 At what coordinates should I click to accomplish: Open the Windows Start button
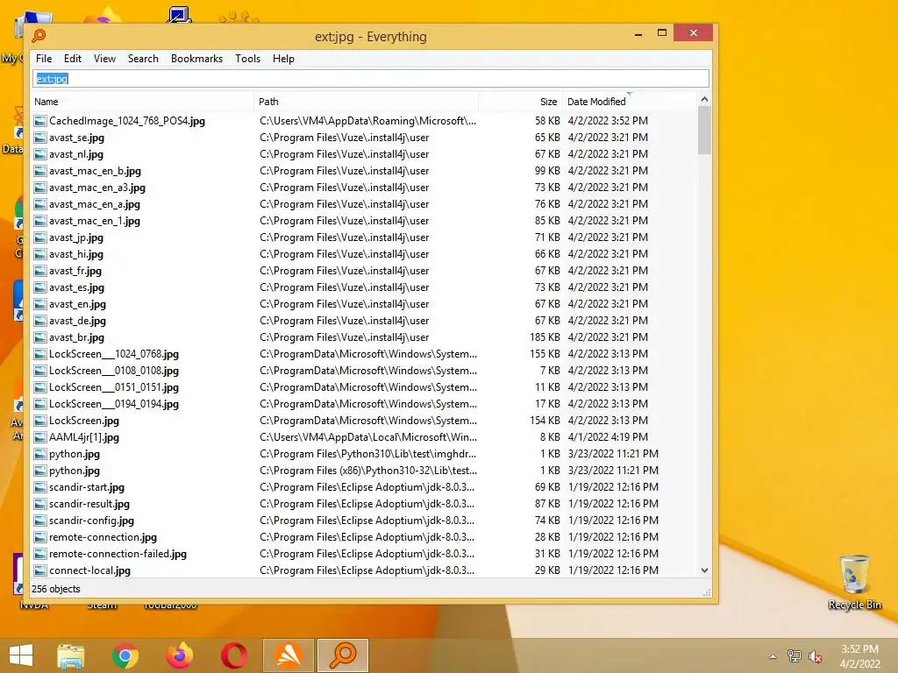(21, 655)
